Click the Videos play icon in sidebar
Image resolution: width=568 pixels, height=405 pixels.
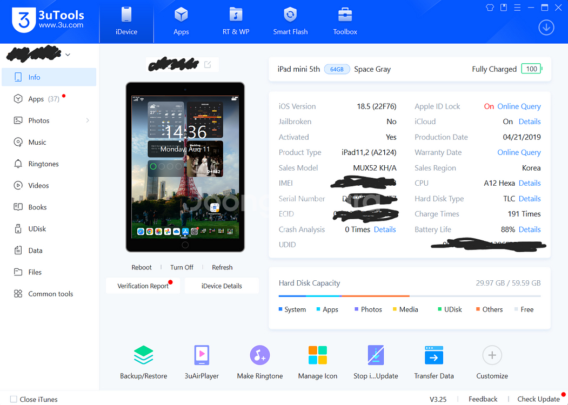point(18,185)
